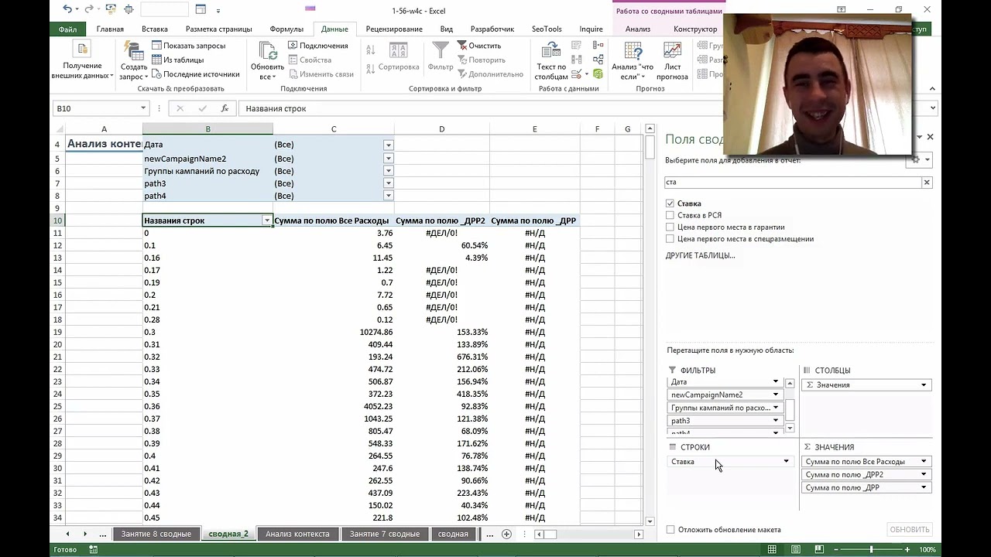This screenshot has height=557, width=991.
Task: Switch to Normal view icon in status bar
Action: (x=772, y=549)
